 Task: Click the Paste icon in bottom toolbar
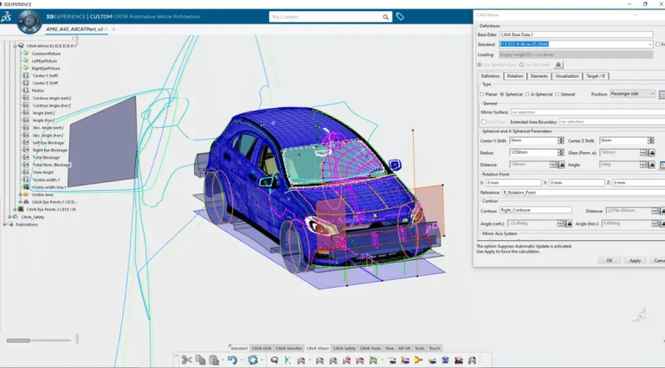point(214,359)
